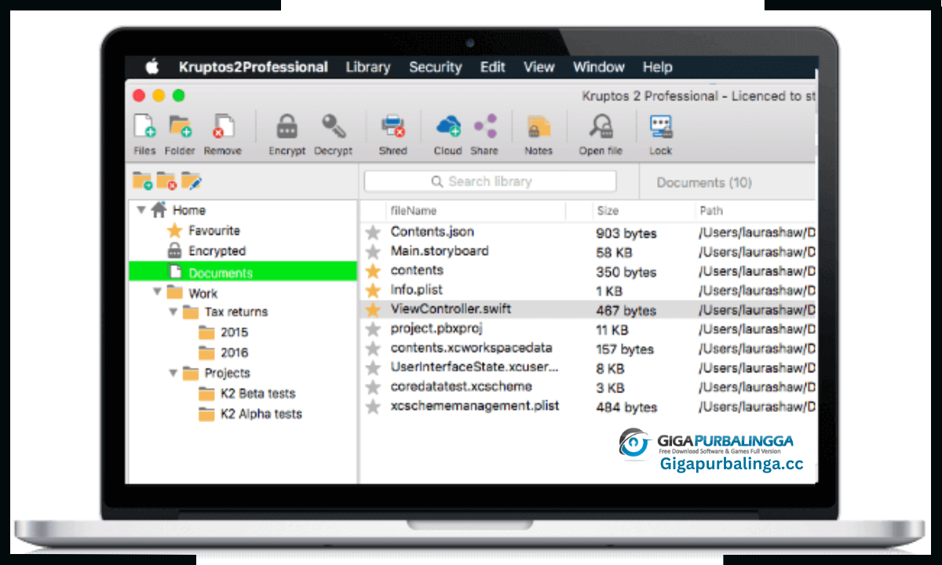Select the UserInterfaceState.xcuser file name
Viewport: 942px width, 565px height.
point(474,366)
